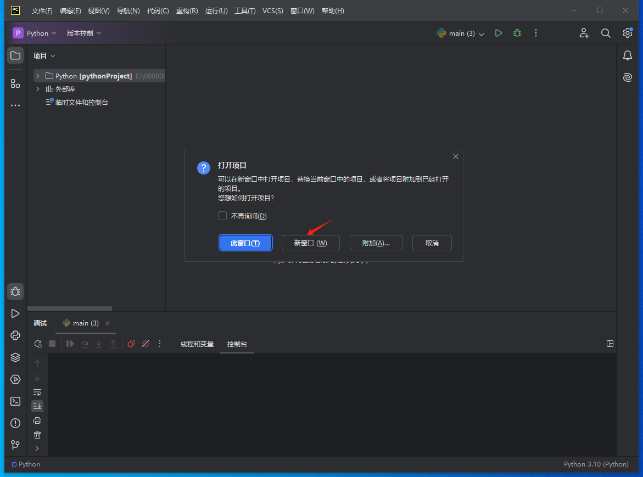643x477 pixels.
Task: Open the main (3) run configuration dropdown
Action: pos(461,33)
